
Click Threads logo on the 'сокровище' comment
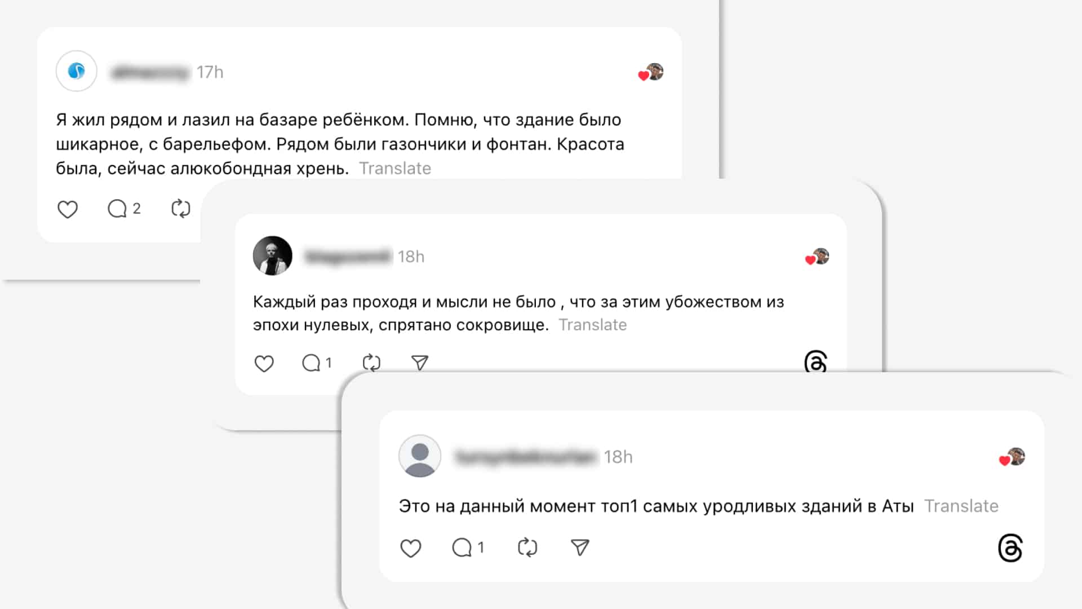[815, 361]
